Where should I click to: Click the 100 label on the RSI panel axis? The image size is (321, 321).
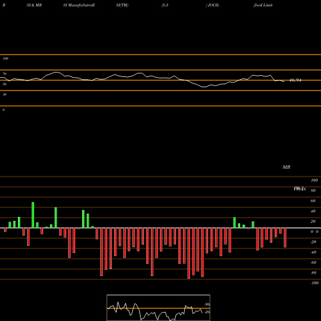tap(5, 58)
